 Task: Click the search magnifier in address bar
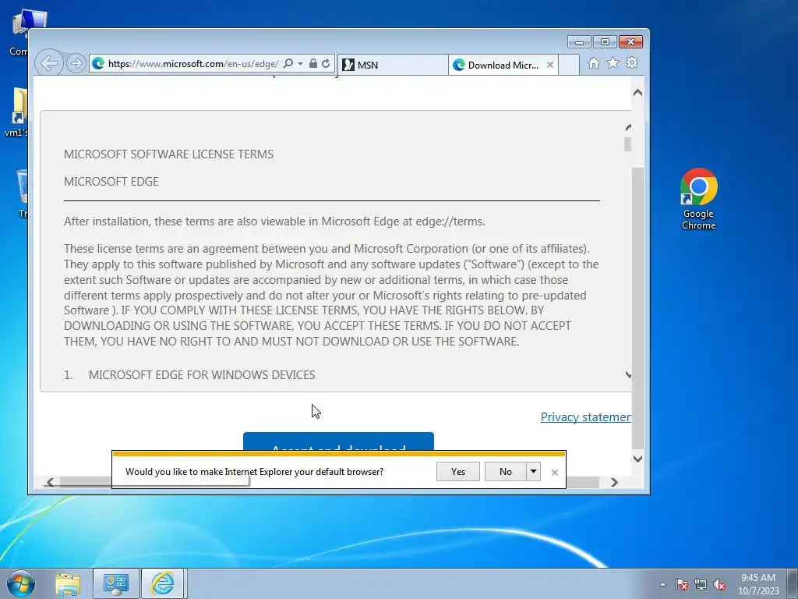(x=288, y=64)
